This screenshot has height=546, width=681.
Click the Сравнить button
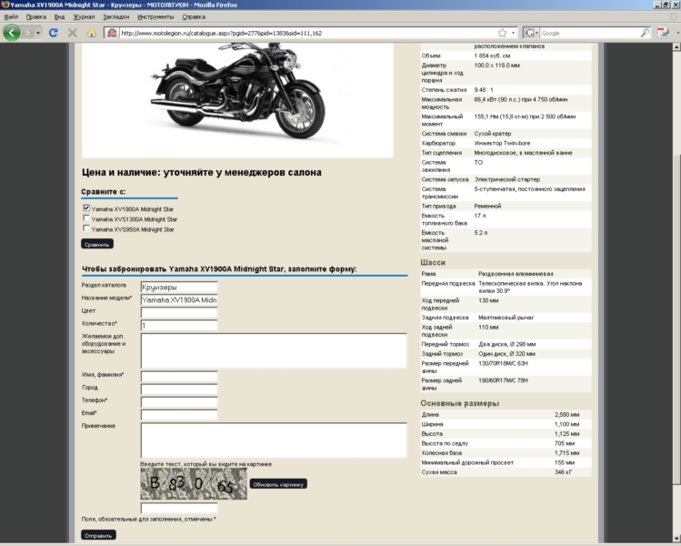click(97, 244)
